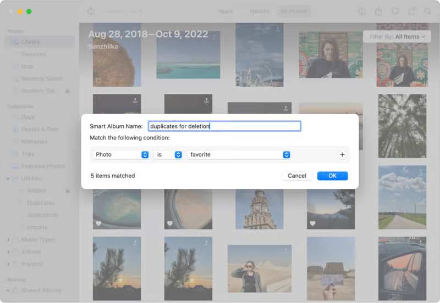Switch to the Years view tab
The width and height of the screenshot is (440, 303).
click(x=226, y=12)
